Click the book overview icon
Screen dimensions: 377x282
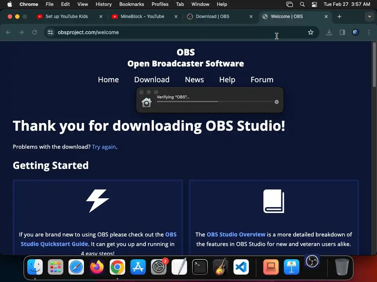[274, 201]
